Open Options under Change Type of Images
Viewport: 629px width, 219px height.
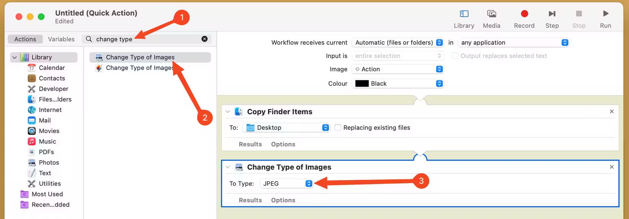coord(283,200)
